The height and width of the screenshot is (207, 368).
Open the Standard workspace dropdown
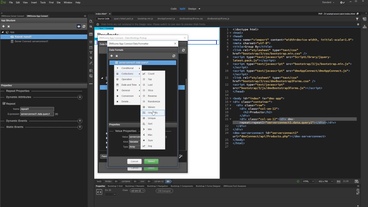pyautogui.click(x=328, y=3)
